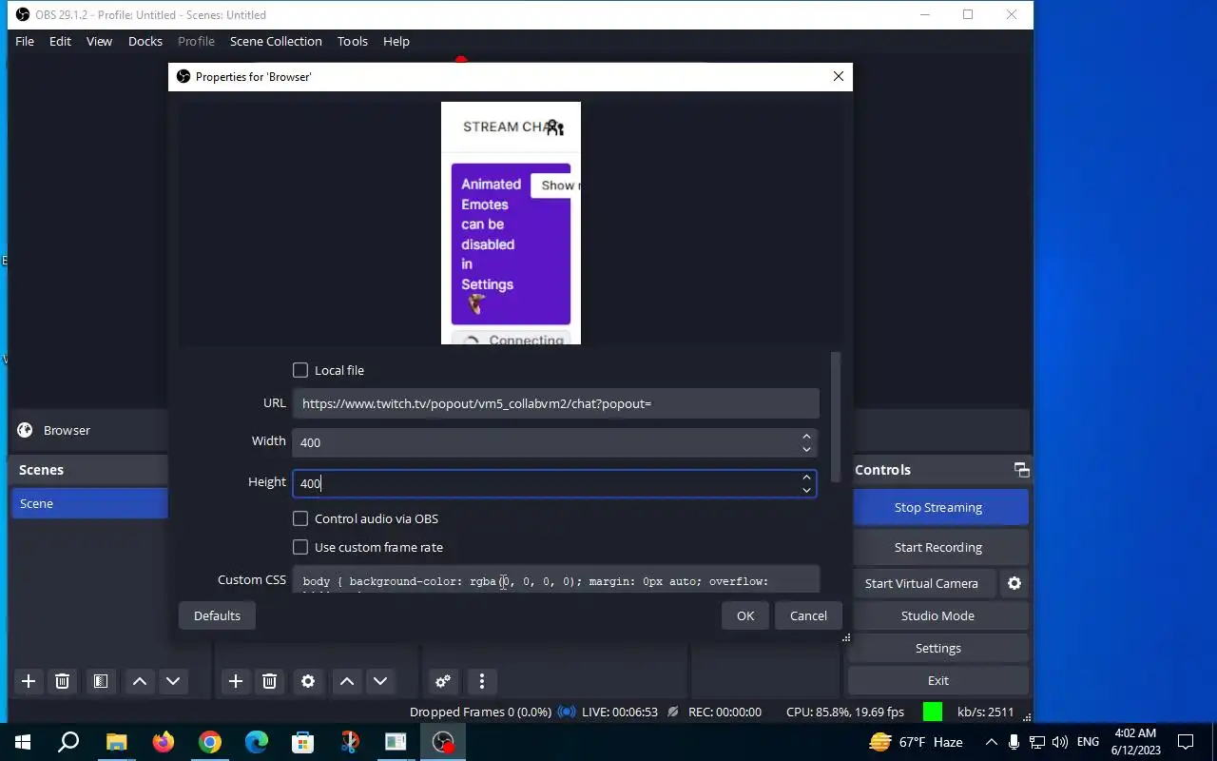Image resolution: width=1217 pixels, height=761 pixels.
Task: Click the green stream health indicator square
Action: tap(933, 712)
